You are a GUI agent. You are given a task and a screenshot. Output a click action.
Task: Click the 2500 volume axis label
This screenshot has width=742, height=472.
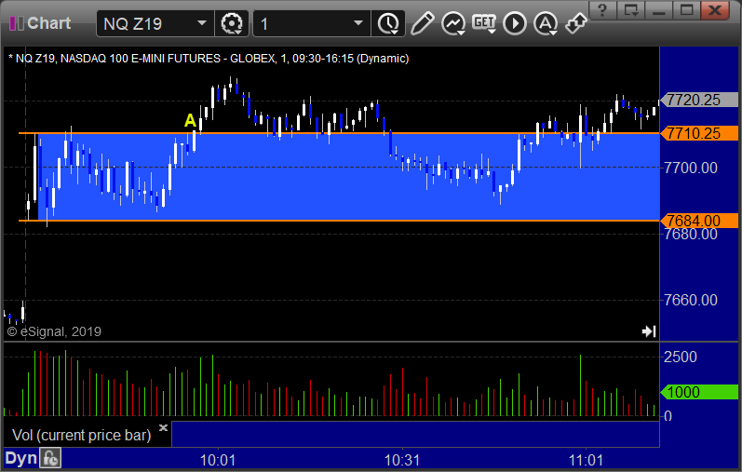point(680,357)
